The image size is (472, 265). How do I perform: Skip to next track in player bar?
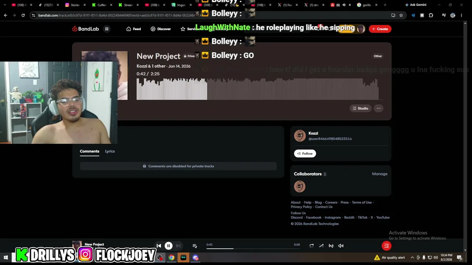click(x=178, y=246)
